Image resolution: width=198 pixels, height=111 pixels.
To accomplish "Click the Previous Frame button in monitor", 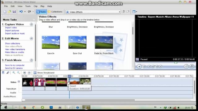I will 153,67.
